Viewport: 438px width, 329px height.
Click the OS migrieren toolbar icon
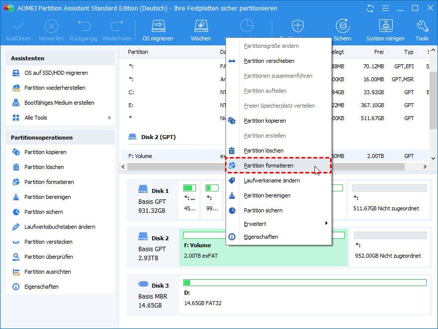pos(158,26)
